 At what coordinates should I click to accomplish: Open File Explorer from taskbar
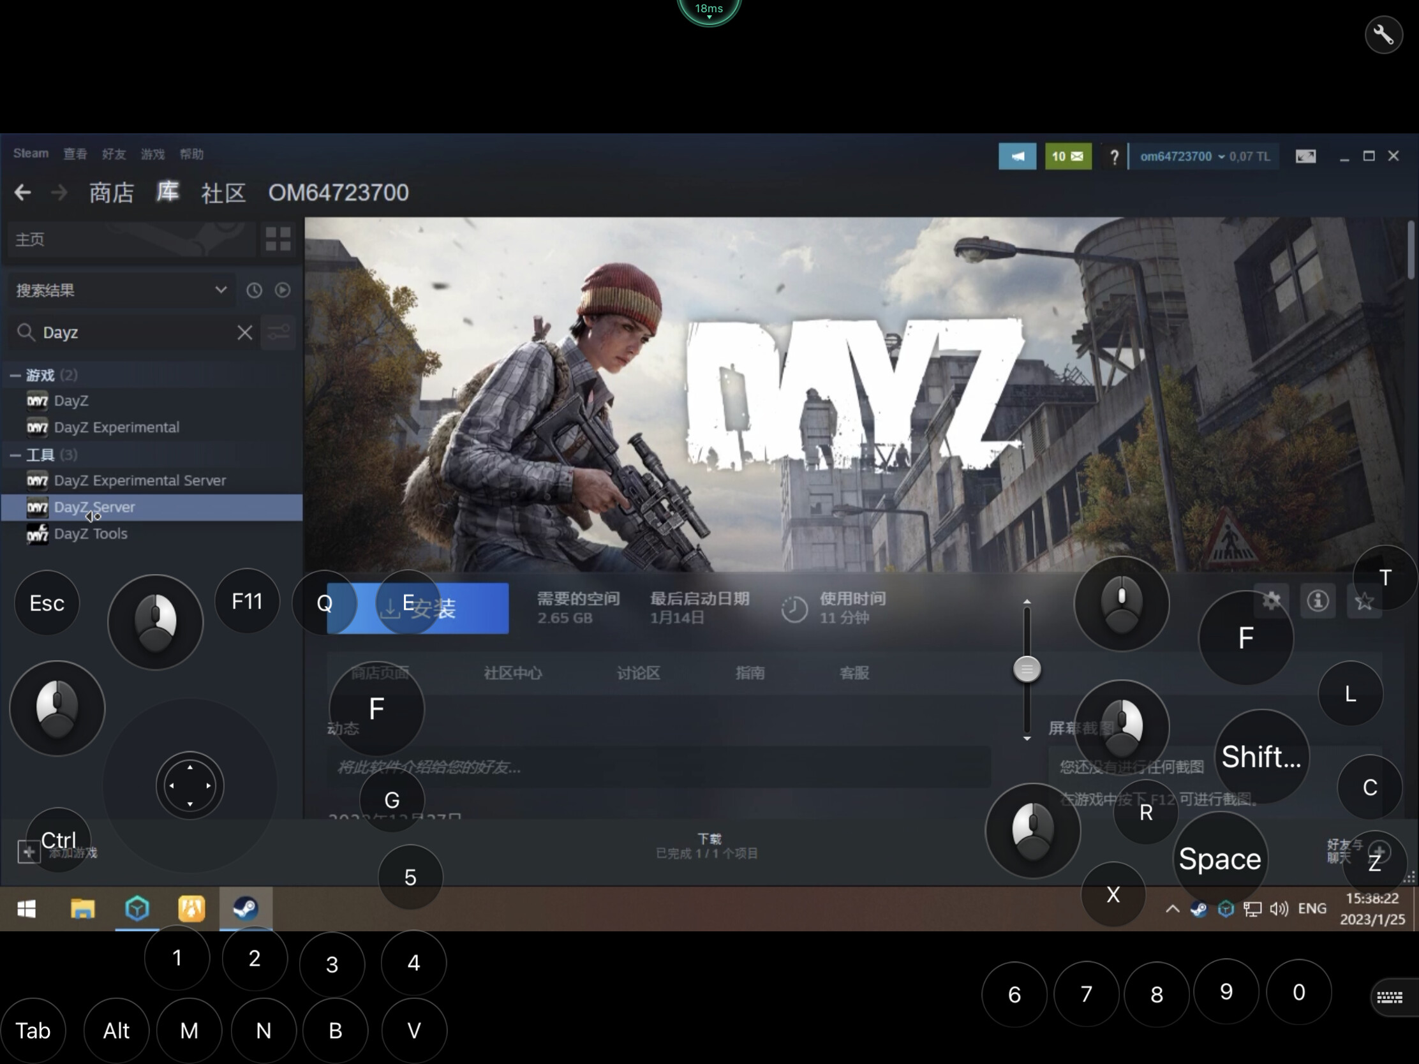(x=83, y=909)
